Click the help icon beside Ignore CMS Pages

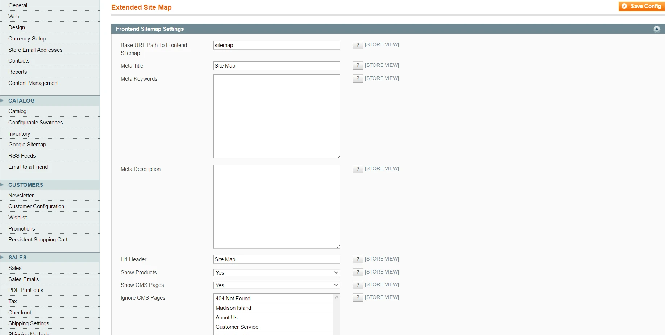pos(357,297)
